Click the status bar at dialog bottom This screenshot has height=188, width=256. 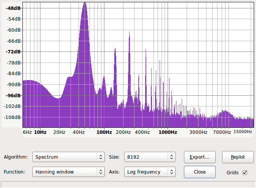point(128,184)
